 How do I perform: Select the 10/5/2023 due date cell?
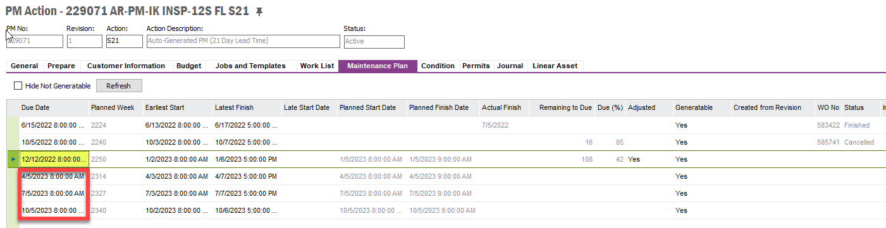pos(54,210)
